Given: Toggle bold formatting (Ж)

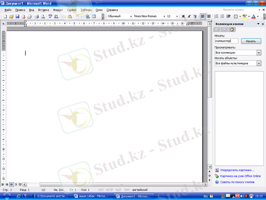Looking at the screenshot, I should 183,16.
